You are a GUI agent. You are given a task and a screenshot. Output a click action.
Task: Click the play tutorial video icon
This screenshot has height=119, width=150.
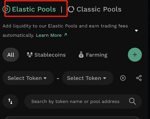click(x=123, y=78)
